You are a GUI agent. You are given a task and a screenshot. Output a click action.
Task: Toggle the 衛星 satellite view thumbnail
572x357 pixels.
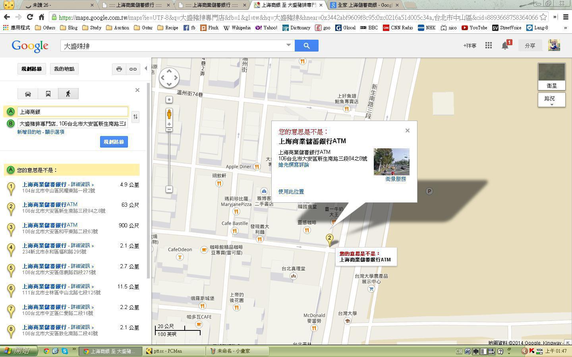(x=551, y=77)
